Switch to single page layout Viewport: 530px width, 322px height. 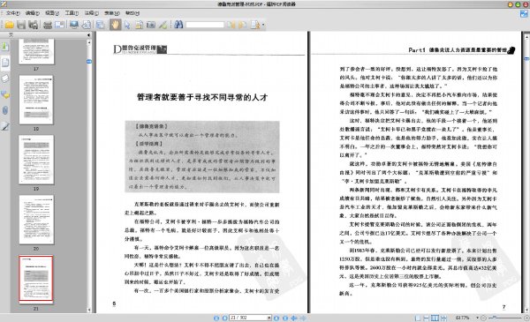(418, 318)
